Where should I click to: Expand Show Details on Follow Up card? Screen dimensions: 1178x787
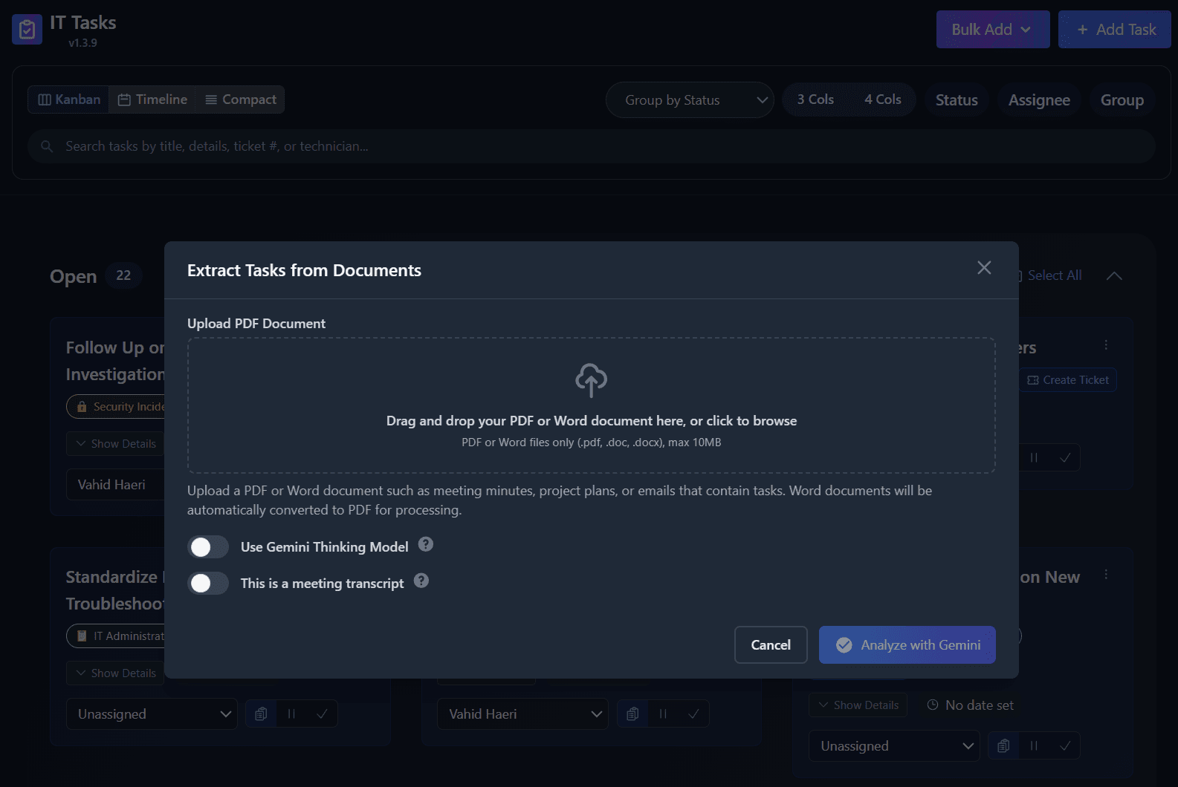(x=115, y=444)
